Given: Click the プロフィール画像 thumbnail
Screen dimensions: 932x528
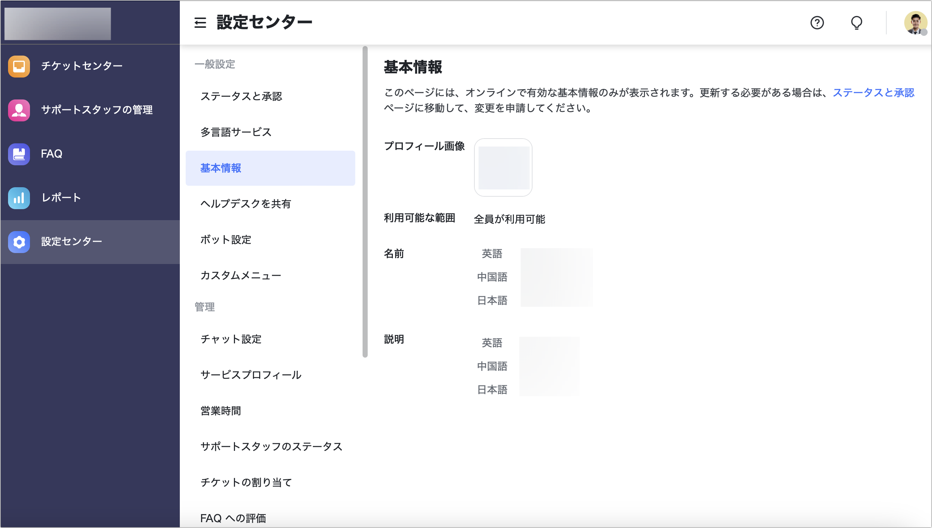Looking at the screenshot, I should [x=503, y=167].
